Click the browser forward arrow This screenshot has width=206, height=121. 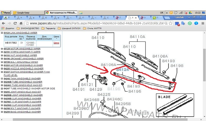tap(9, 23)
